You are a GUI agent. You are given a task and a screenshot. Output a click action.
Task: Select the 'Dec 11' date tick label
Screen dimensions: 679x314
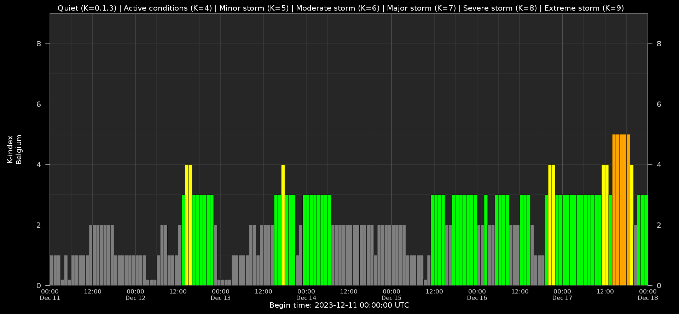(50, 298)
